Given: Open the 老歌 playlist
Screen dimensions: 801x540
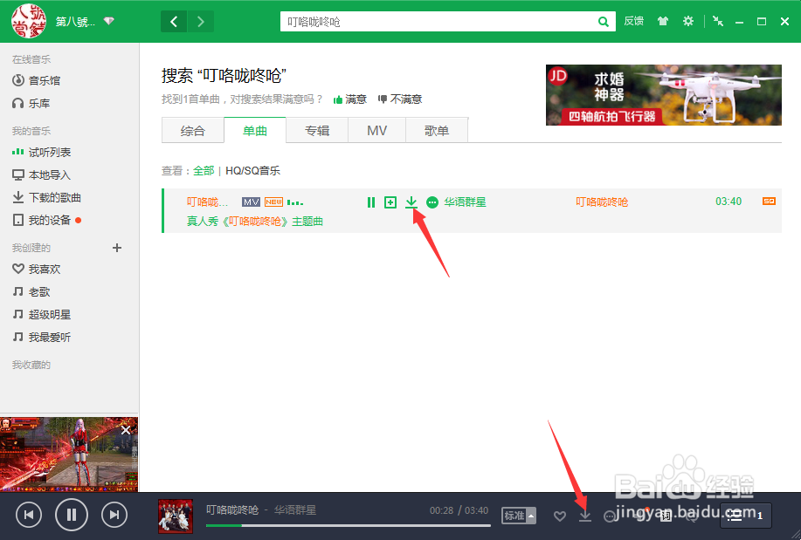Looking at the screenshot, I should [x=31, y=292].
